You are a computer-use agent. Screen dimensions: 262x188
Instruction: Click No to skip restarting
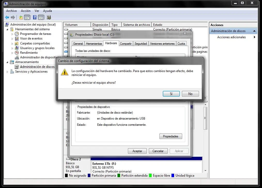tap(190, 94)
